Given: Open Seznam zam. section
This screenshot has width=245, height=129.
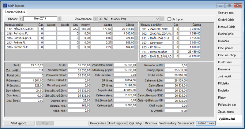Looking at the screenshot, I should click(x=229, y=13).
